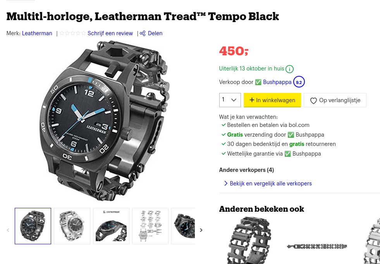Click the share icon next to Delen

pyautogui.click(x=143, y=33)
